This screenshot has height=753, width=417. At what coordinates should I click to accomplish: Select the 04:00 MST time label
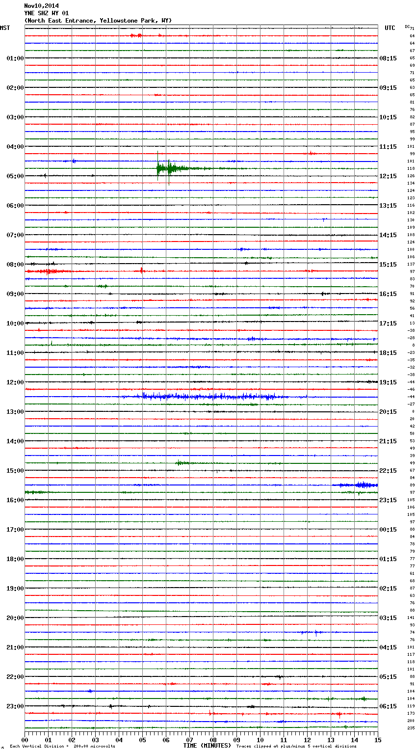[15, 147]
